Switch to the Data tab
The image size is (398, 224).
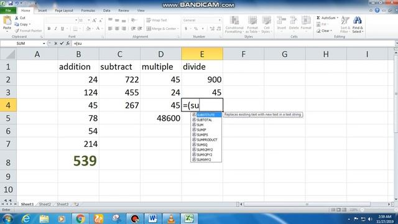pyautogui.click(x=106, y=11)
